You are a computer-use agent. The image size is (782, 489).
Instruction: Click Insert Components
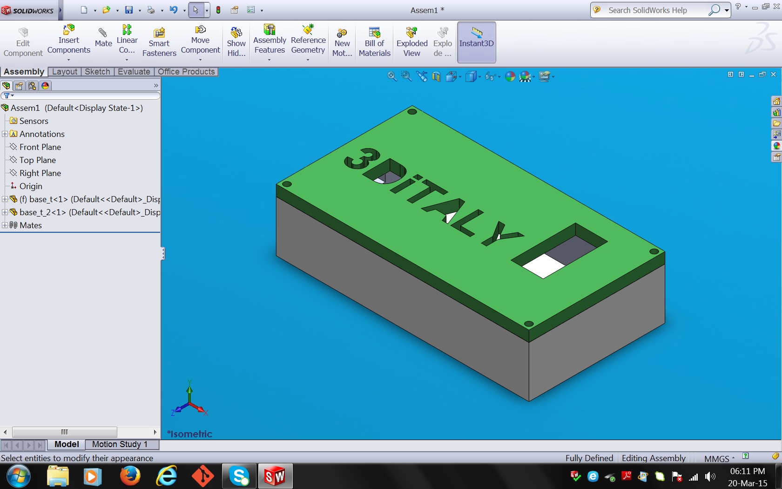(x=69, y=42)
